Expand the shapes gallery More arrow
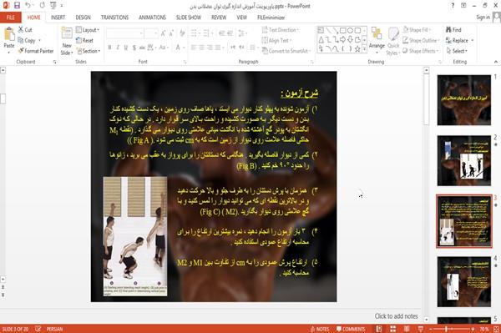 click(364, 49)
